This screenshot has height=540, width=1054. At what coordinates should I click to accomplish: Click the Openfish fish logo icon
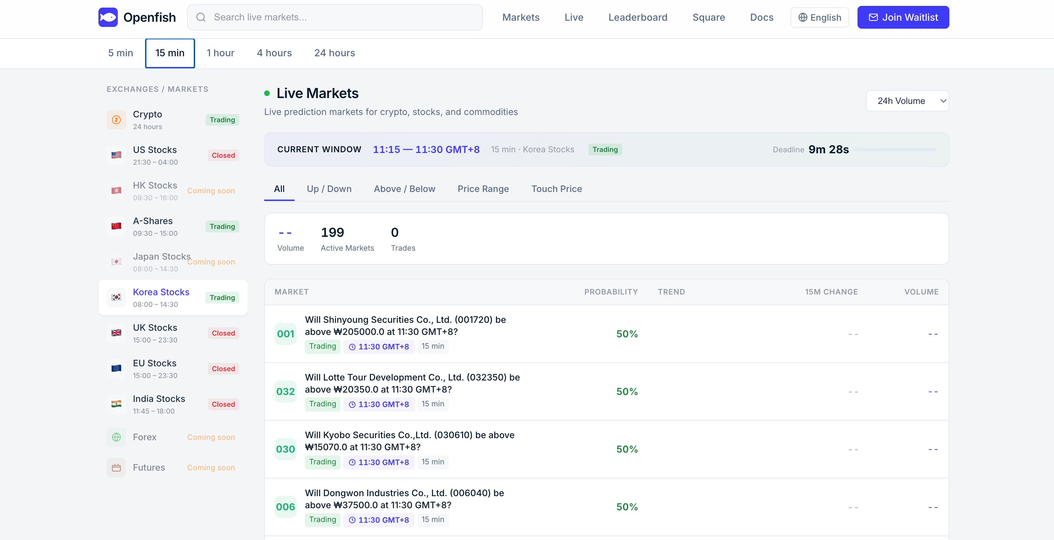pos(108,17)
